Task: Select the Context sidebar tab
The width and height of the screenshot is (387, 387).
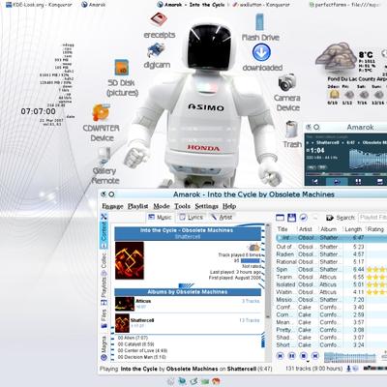Action: (104, 234)
